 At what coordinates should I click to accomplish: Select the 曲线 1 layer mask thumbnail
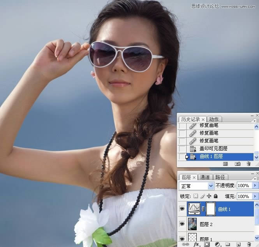[x=210, y=209]
